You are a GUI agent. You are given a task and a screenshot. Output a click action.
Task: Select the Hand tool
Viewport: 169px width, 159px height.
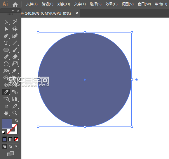(x=6, y=113)
